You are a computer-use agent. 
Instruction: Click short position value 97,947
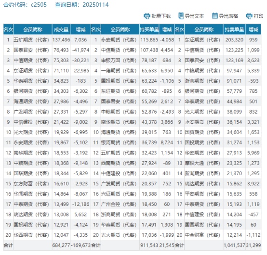234,71
